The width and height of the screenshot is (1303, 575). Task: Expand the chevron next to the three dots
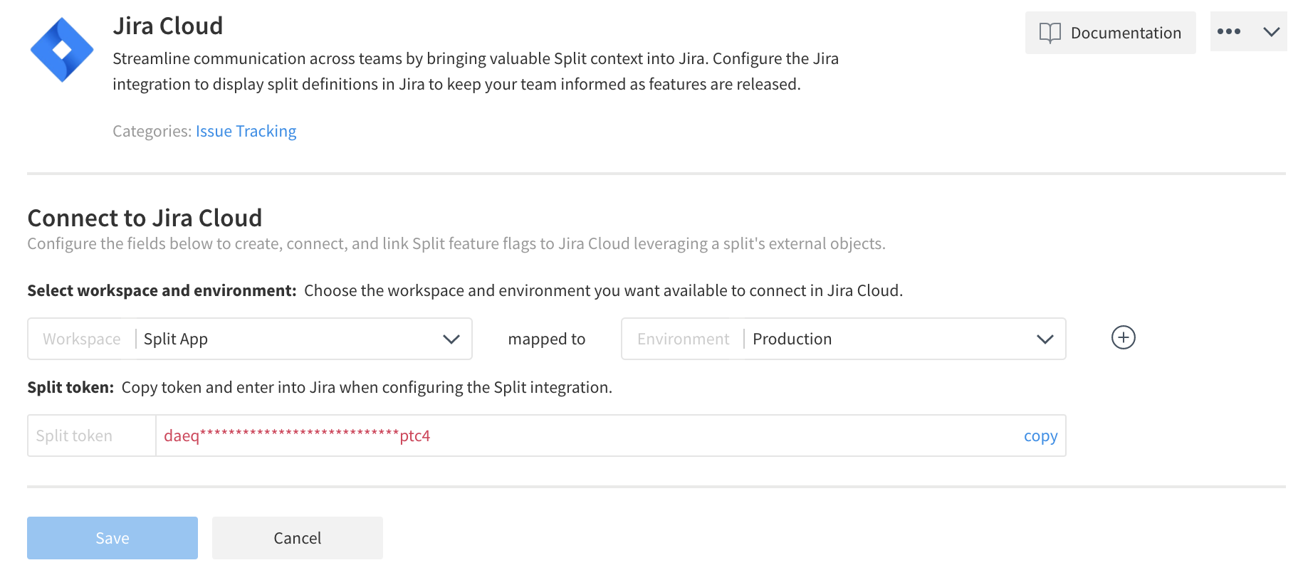point(1271,31)
